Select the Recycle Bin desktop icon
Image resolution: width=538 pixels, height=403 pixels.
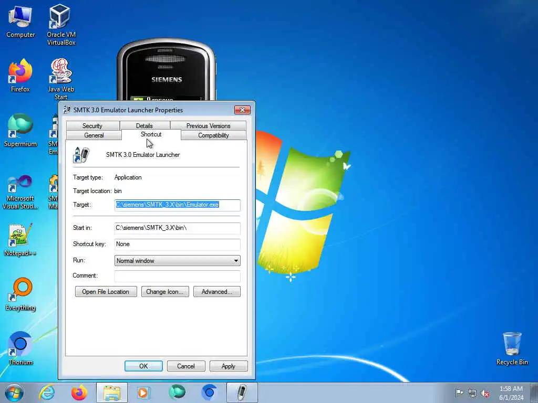pyautogui.click(x=512, y=348)
